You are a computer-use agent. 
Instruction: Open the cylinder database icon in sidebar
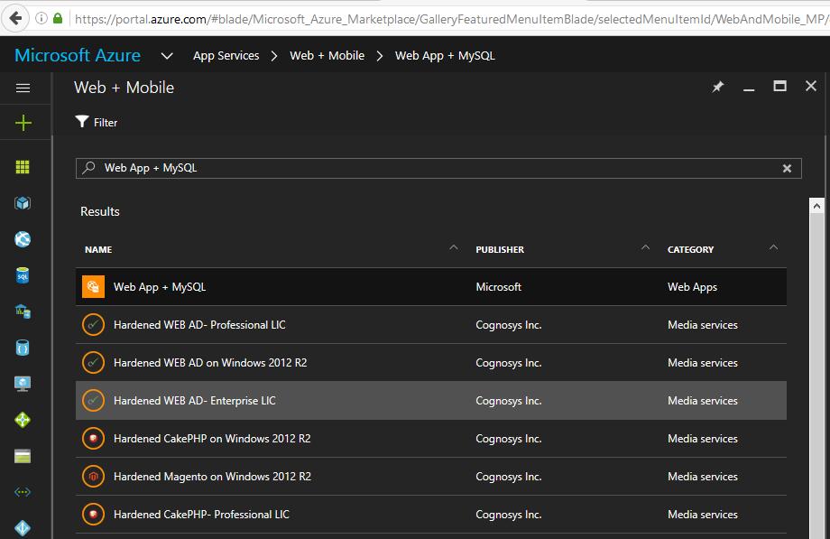23,348
